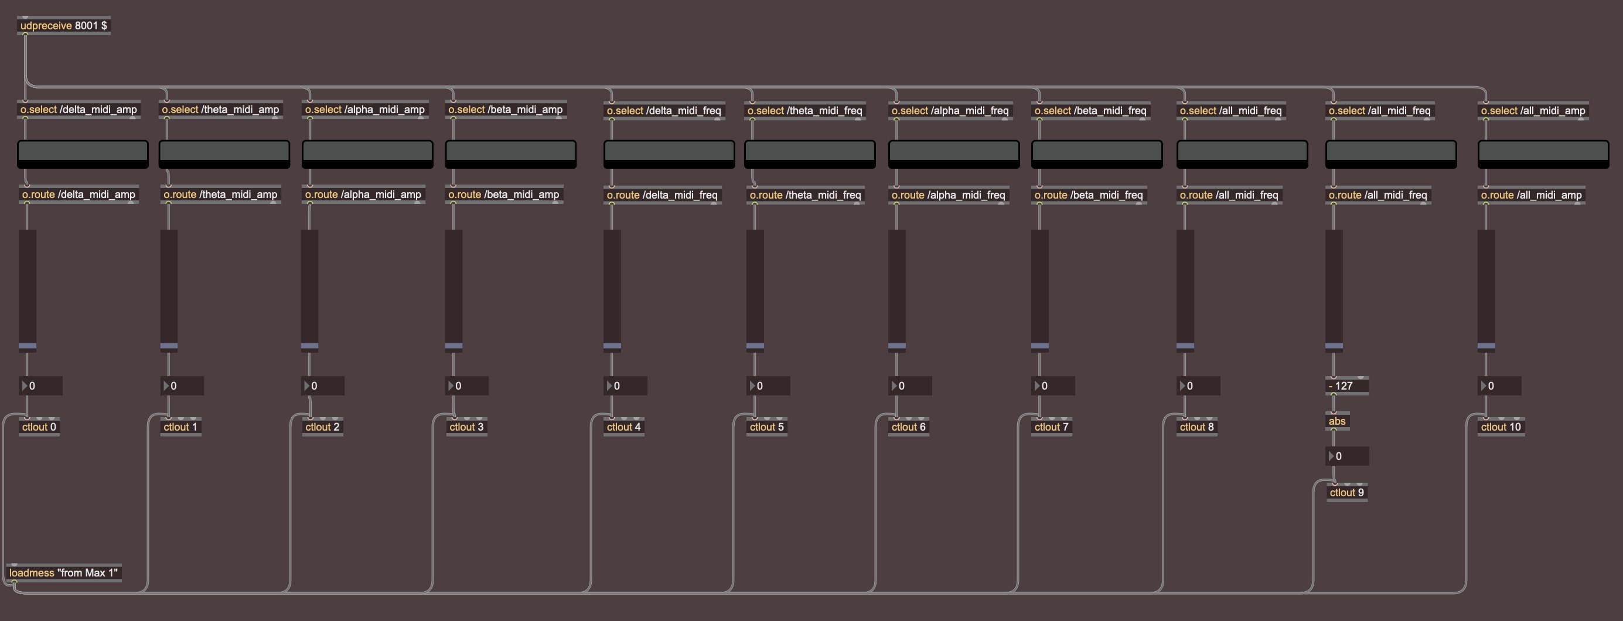1623x621 pixels.
Task: Click the o.route /all_midi_amp object
Action: 1531,195
